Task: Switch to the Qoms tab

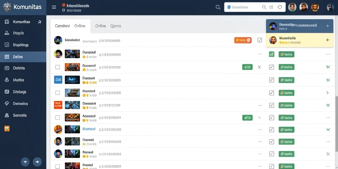Action: (x=116, y=26)
